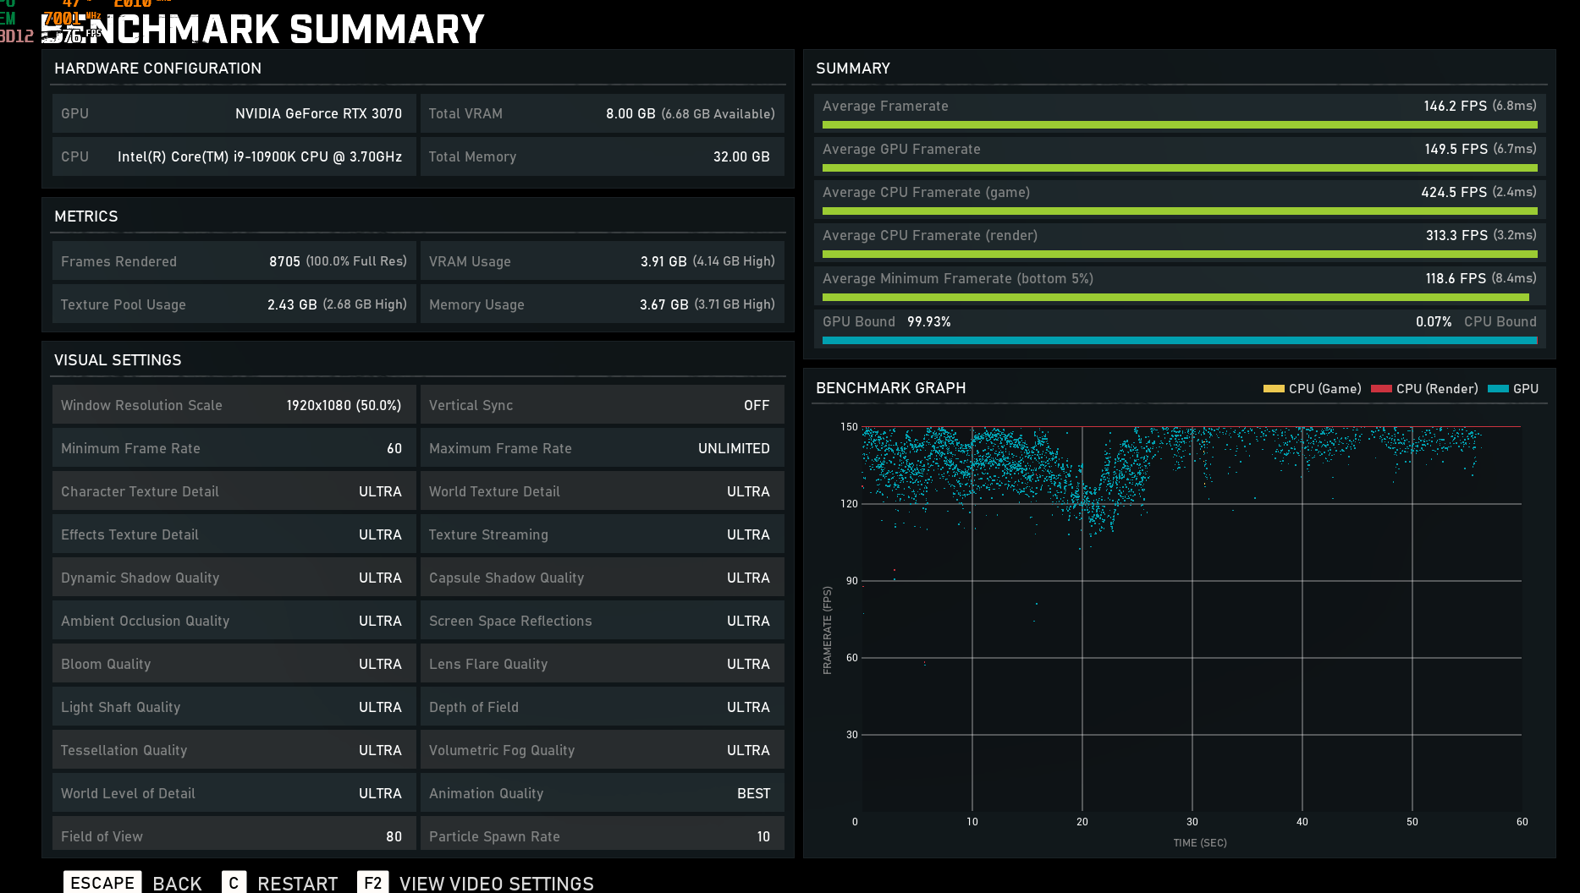Select the Dynamic Shadow Quality row
The height and width of the screenshot is (893, 1580).
coord(234,578)
